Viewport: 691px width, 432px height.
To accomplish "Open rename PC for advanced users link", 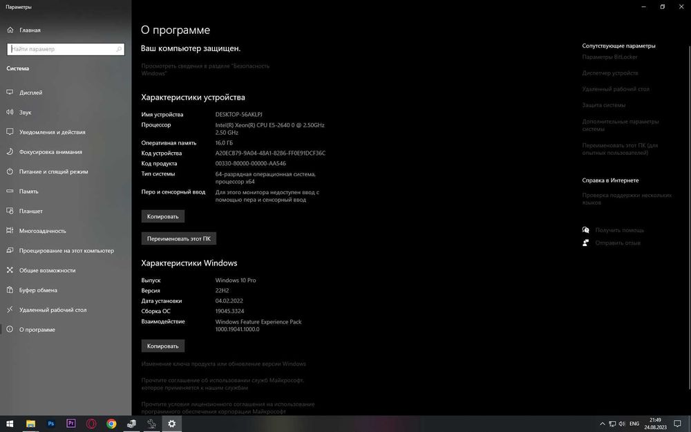I will 620,149.
